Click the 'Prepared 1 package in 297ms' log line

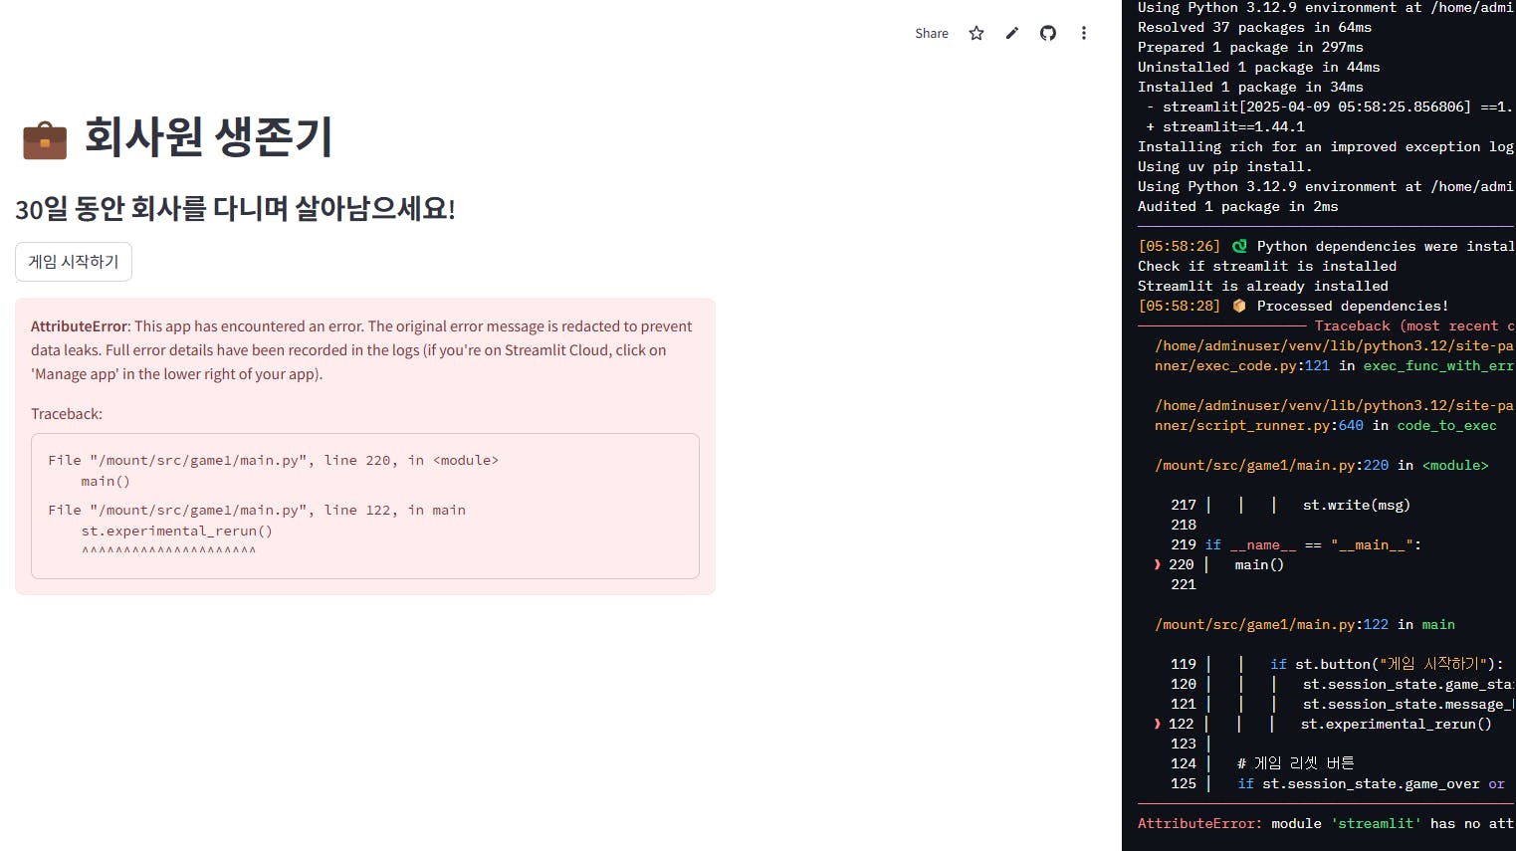coord(1250,47)
